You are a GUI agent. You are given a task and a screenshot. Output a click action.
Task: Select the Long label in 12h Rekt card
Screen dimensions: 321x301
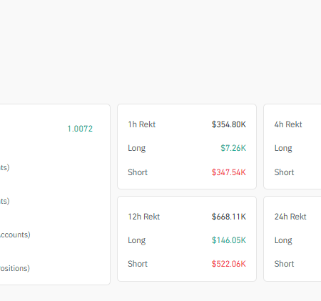(x=137, y=240)
